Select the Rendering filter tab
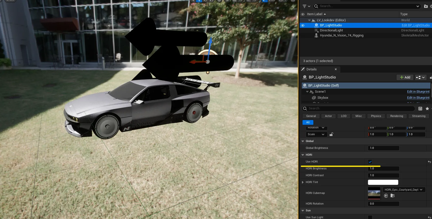This screenshot has width=432, height=219. pyautogui.click(x=397, y=116)
